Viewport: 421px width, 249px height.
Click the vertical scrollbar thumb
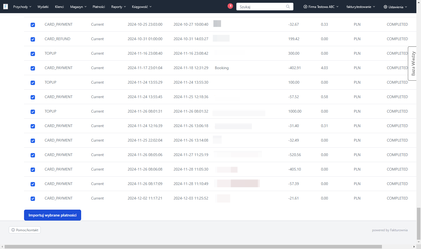coord(419,224)
